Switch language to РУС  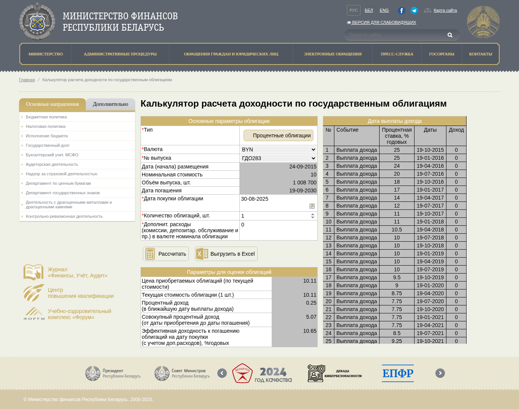(x=354, y=10)
